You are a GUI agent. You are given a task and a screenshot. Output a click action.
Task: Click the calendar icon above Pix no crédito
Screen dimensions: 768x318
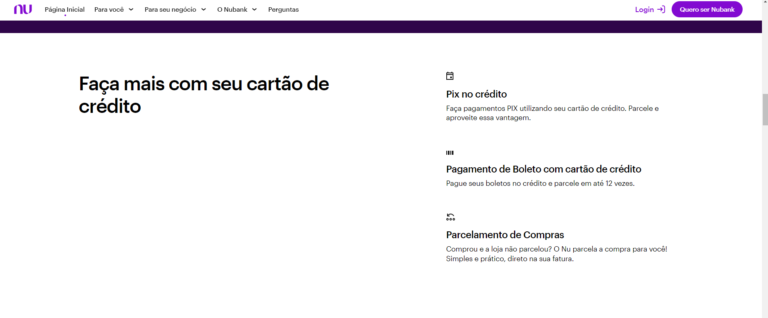[x=450, y=76]
